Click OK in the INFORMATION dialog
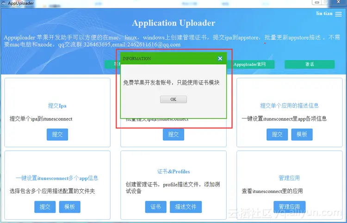Viewport: 347px width, 223px height. coord(173,99)
